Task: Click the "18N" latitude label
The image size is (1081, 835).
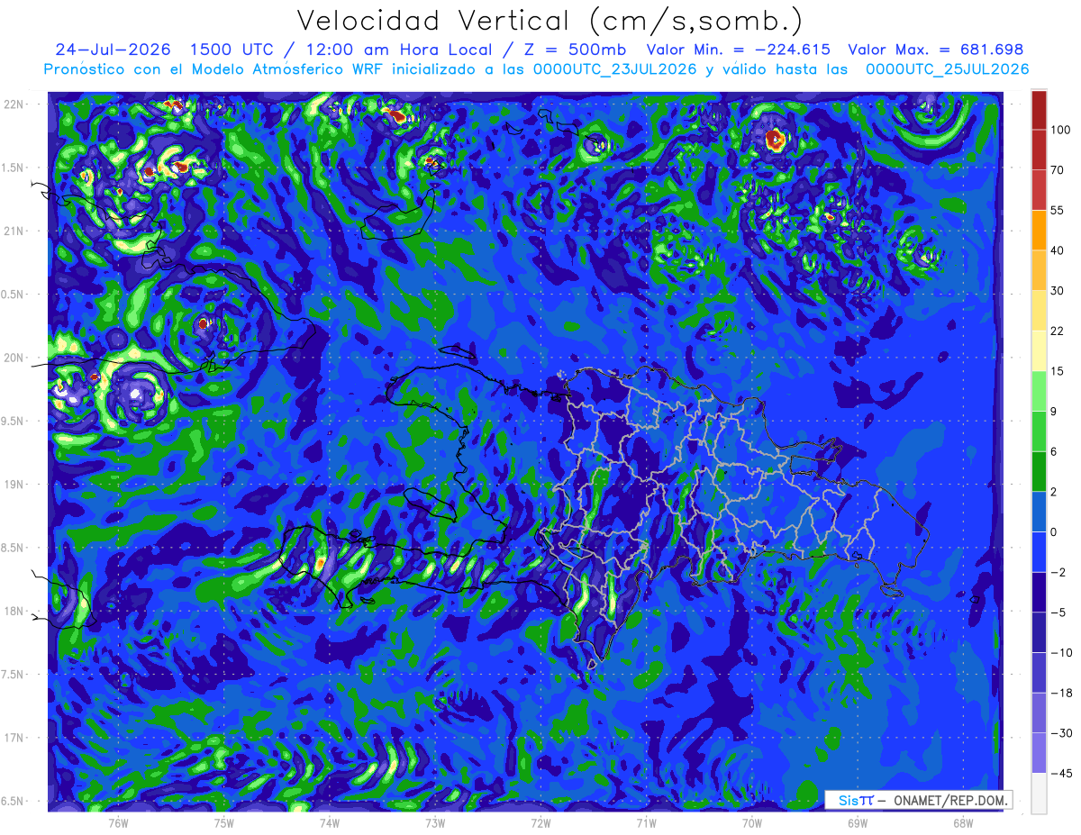Action: pyautogui.click(x=14, y=611)
